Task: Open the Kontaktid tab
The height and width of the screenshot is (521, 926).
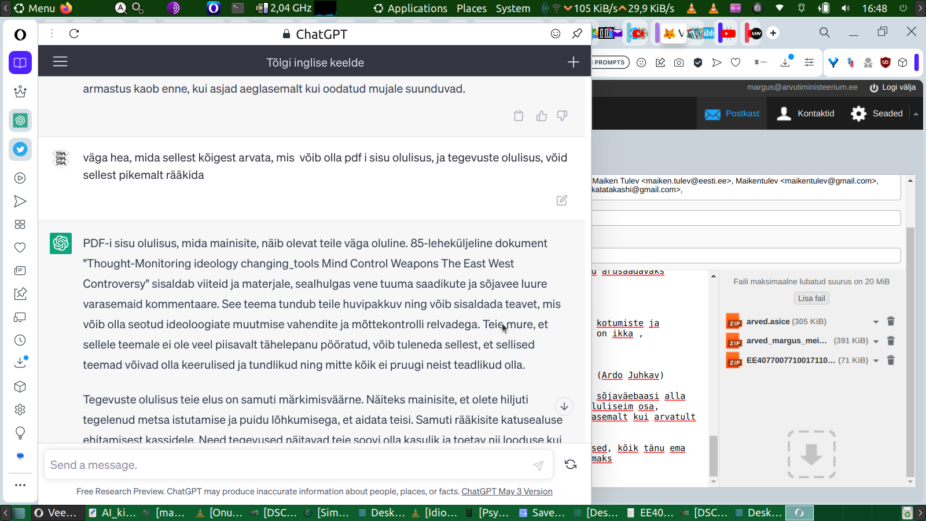Action: [x=805, y=113]
